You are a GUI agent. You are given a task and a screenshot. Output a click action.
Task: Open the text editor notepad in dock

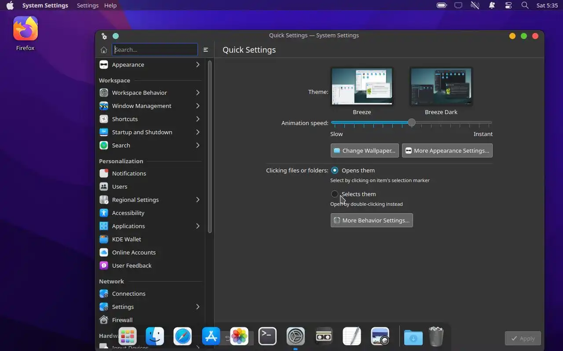tap(352, 337)
